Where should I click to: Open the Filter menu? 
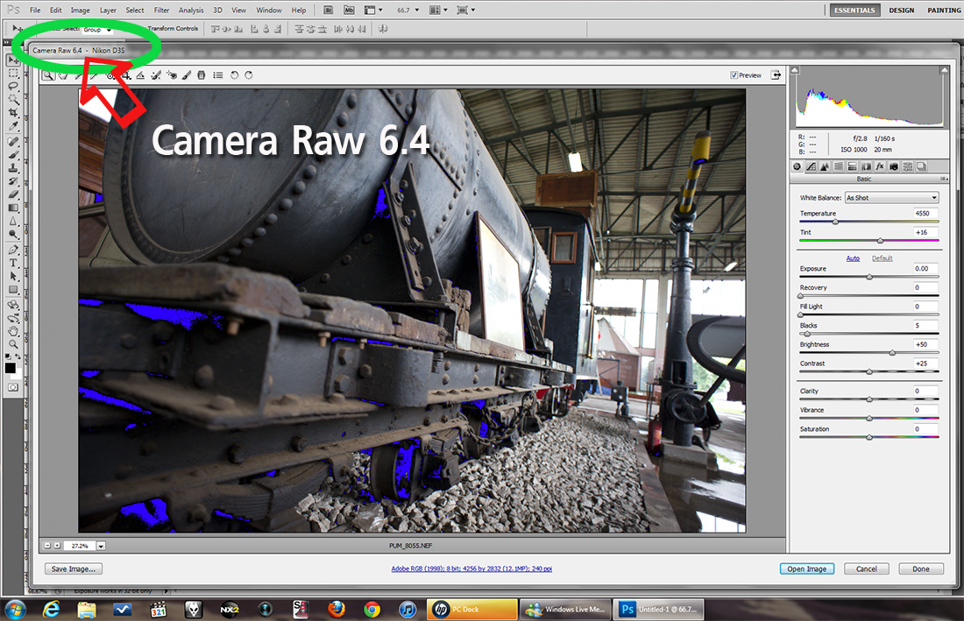[x=161, y=11]
